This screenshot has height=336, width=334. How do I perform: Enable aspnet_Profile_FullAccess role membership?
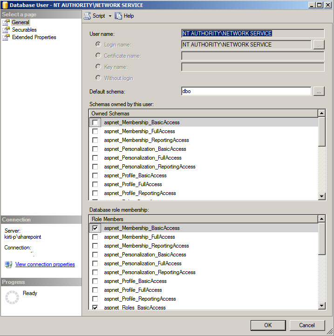[95, 290]
